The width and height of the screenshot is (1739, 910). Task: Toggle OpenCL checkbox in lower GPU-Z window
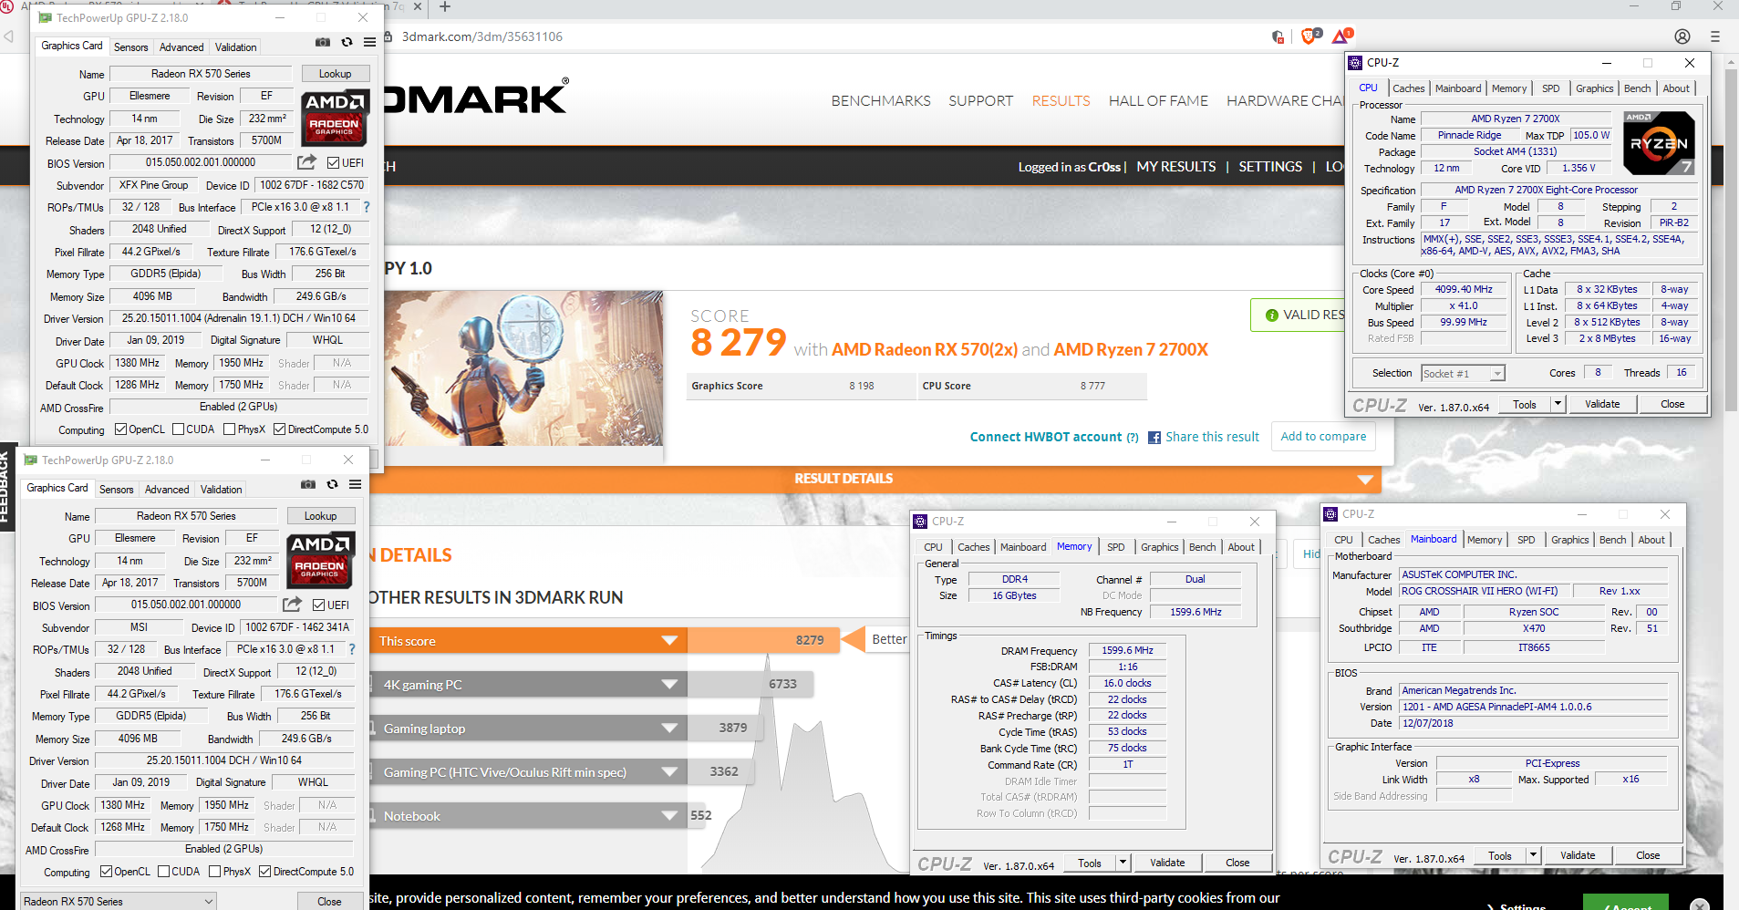click(x=106, y=872)
